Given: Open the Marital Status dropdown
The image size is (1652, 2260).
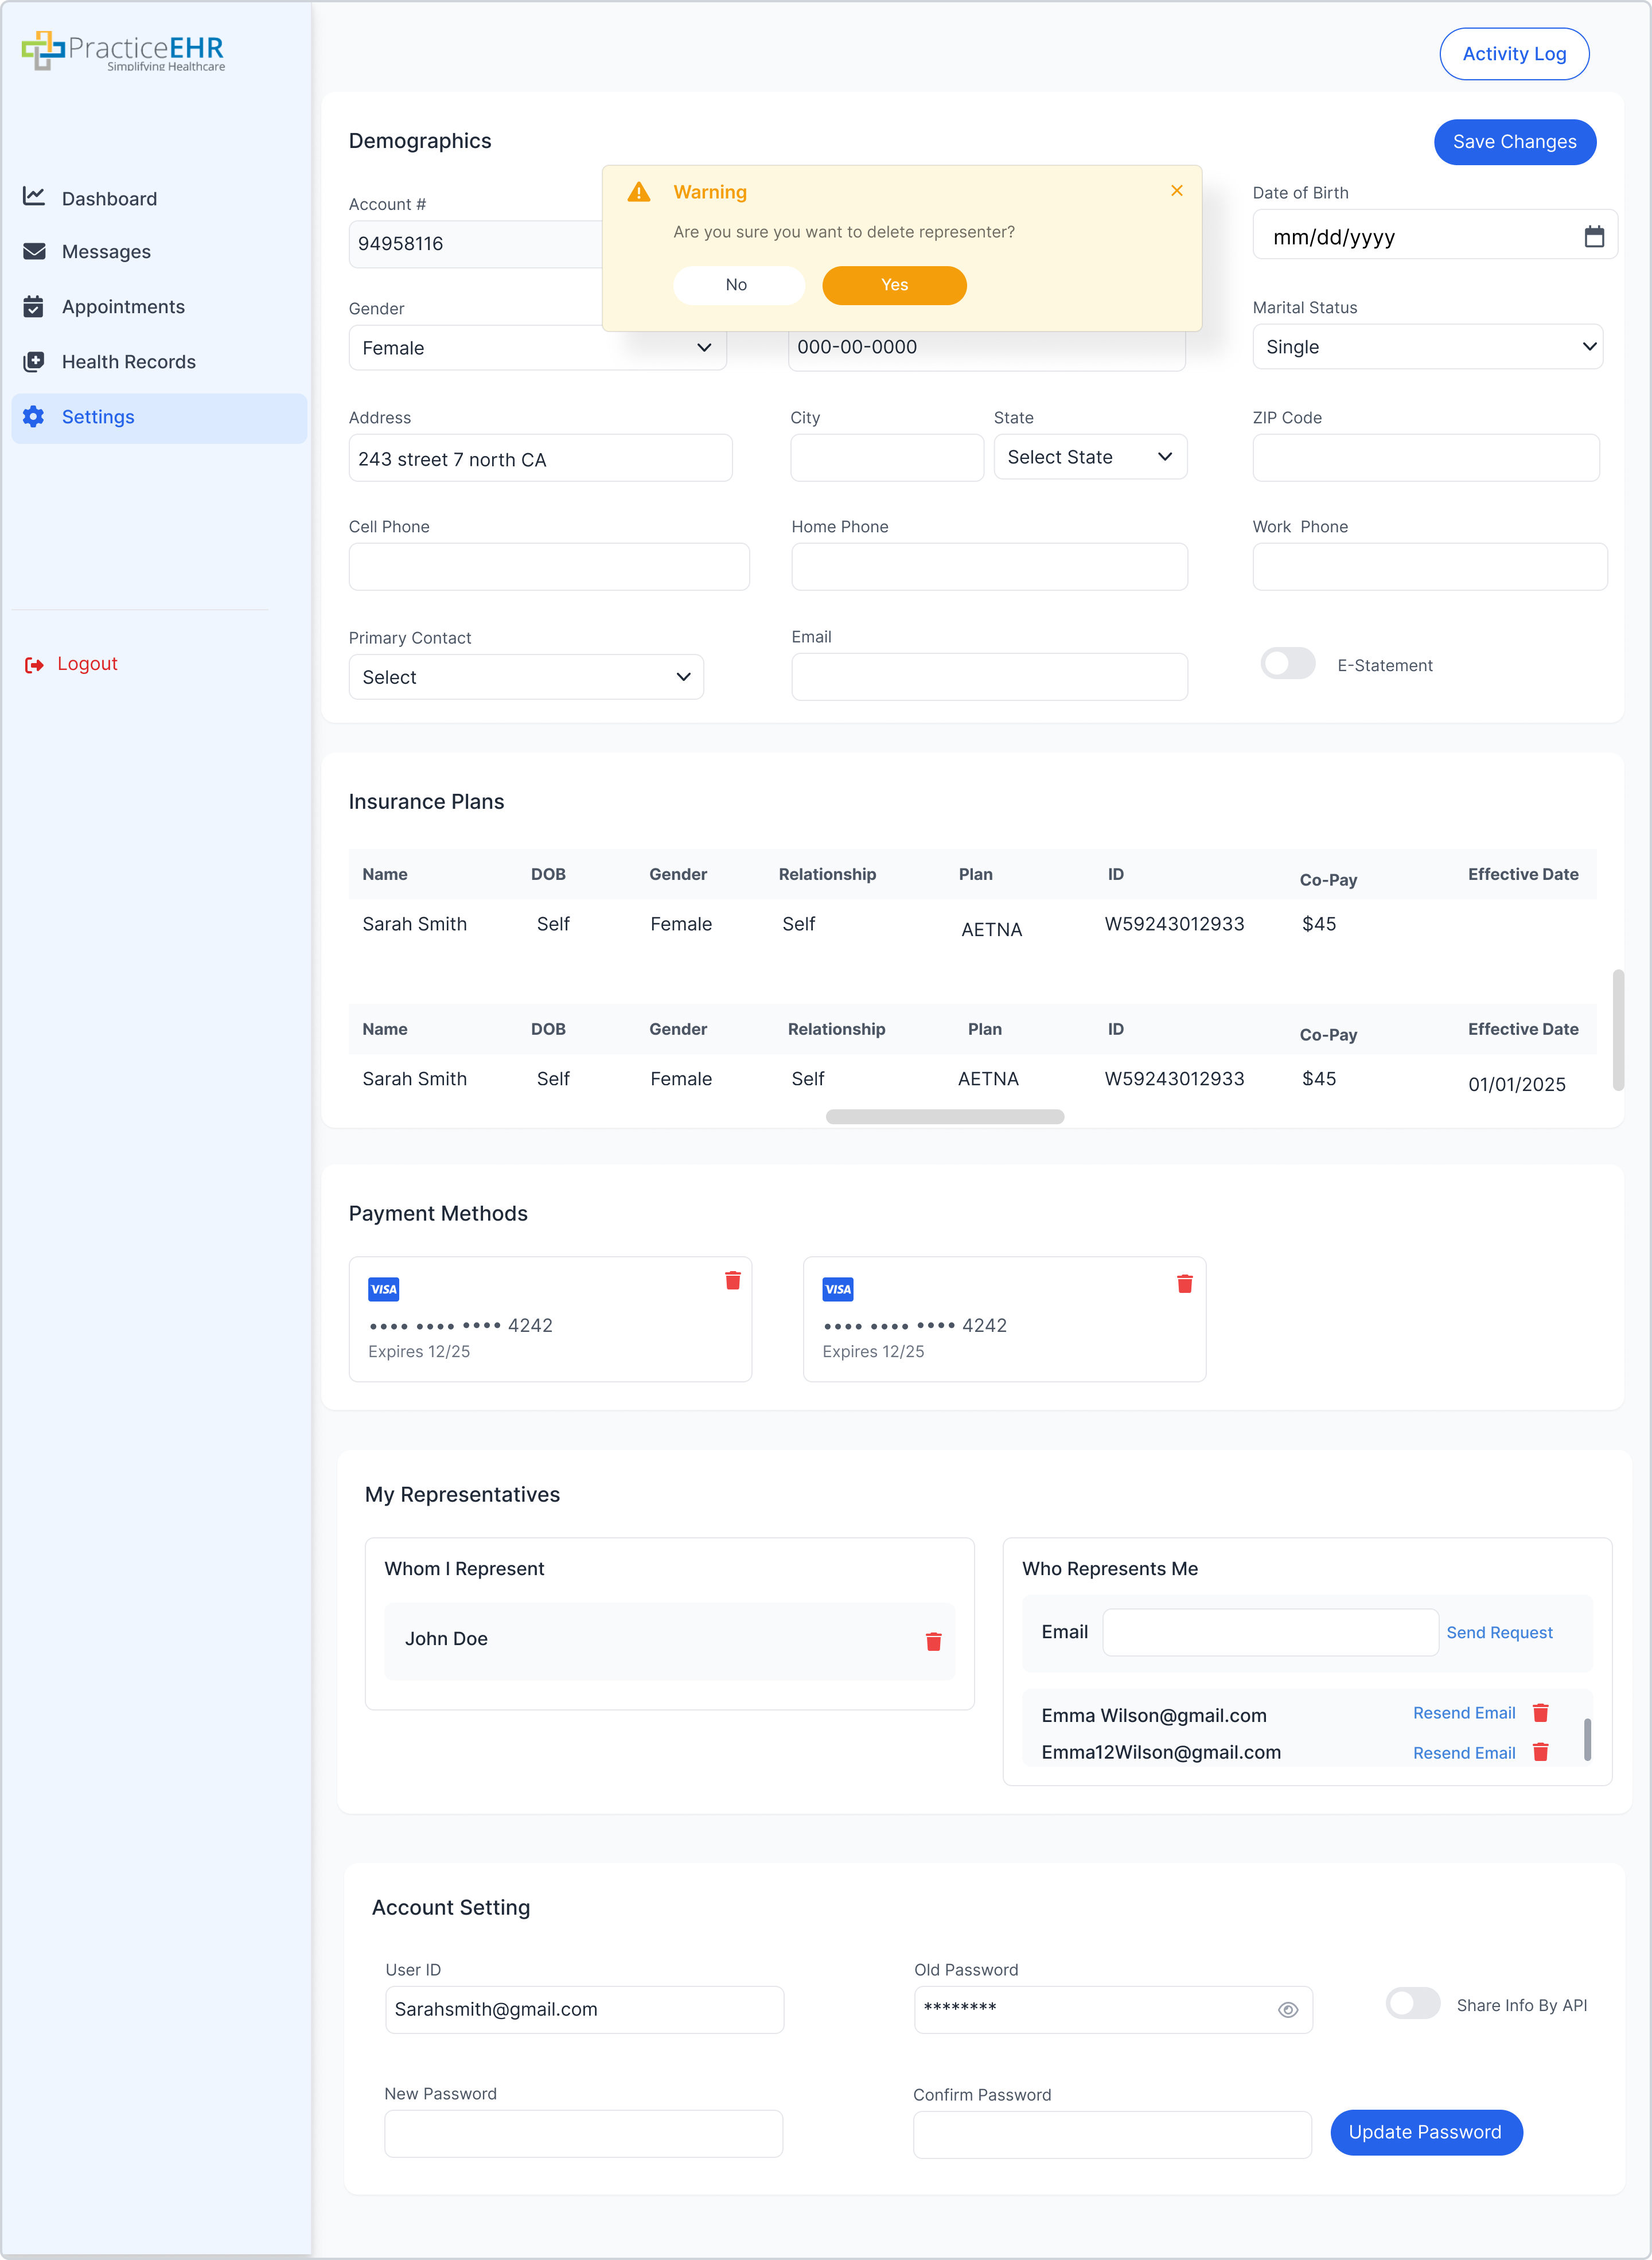Looking at the screenshot, I should pyautogui.click(x=1427, y=347).
